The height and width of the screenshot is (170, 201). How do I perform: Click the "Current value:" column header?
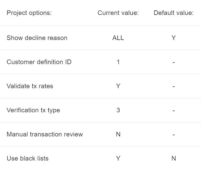[118, 13]
